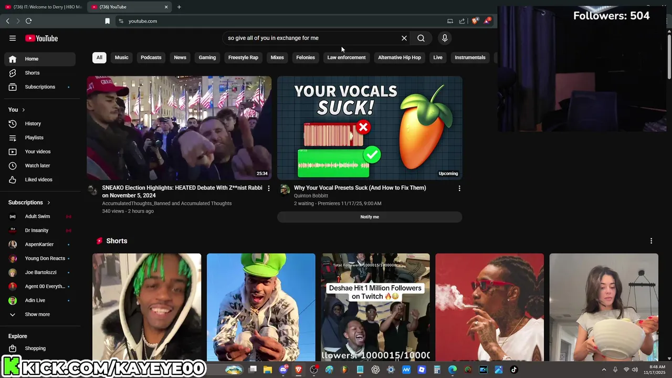Click the share icon in address bar
672x378 pixels.
(462, 21)
